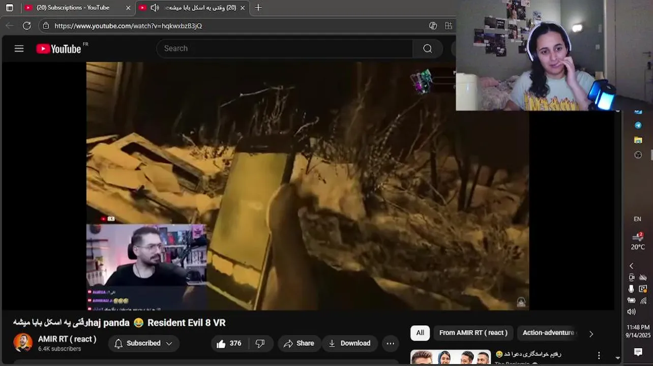Select the From AMIR RT ( react ) chip

473,333
